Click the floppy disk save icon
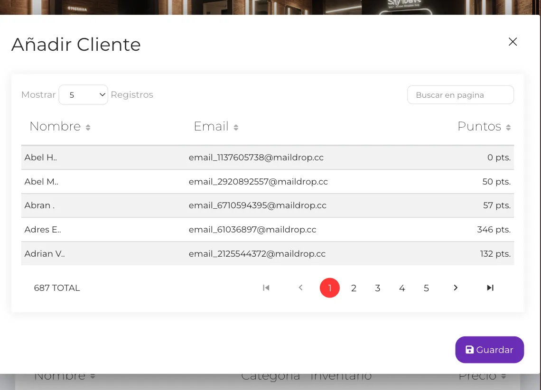This screenshot has height=390, width=541. (x=470, y=350)
